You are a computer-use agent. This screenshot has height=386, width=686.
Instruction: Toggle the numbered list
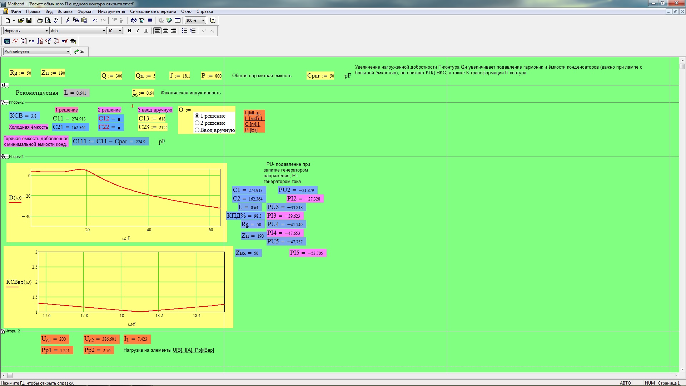click(x=193, y=31)
